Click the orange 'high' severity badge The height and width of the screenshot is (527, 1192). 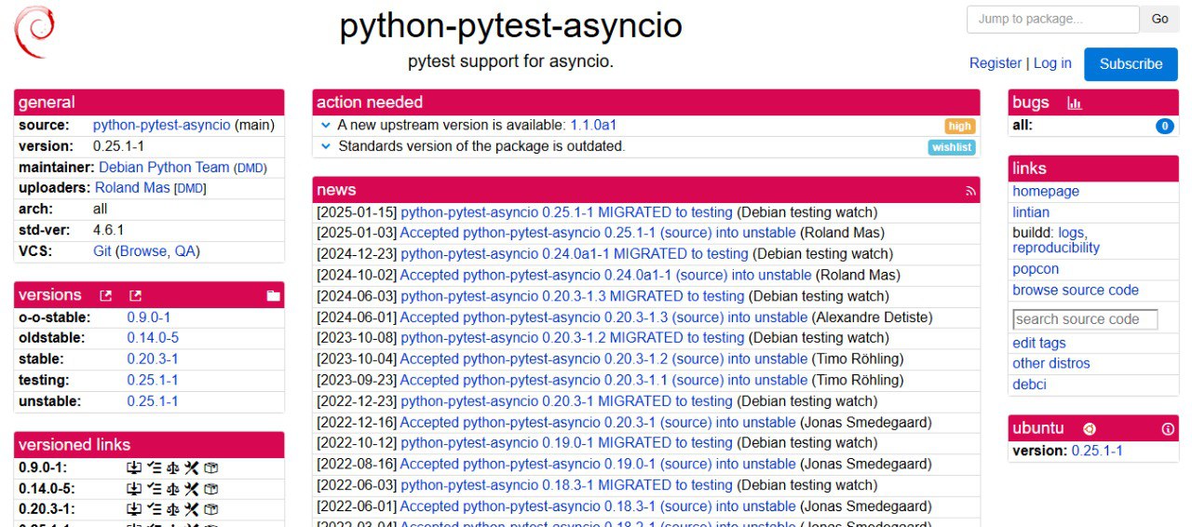coord(959,126)
